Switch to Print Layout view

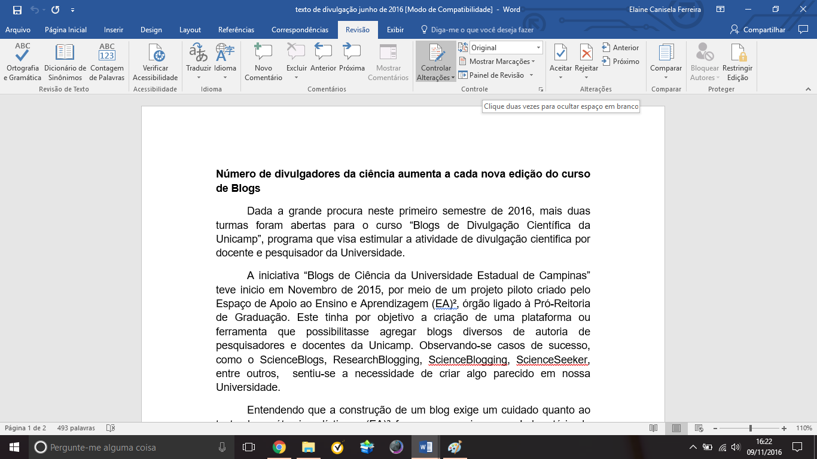pos(676,428)
